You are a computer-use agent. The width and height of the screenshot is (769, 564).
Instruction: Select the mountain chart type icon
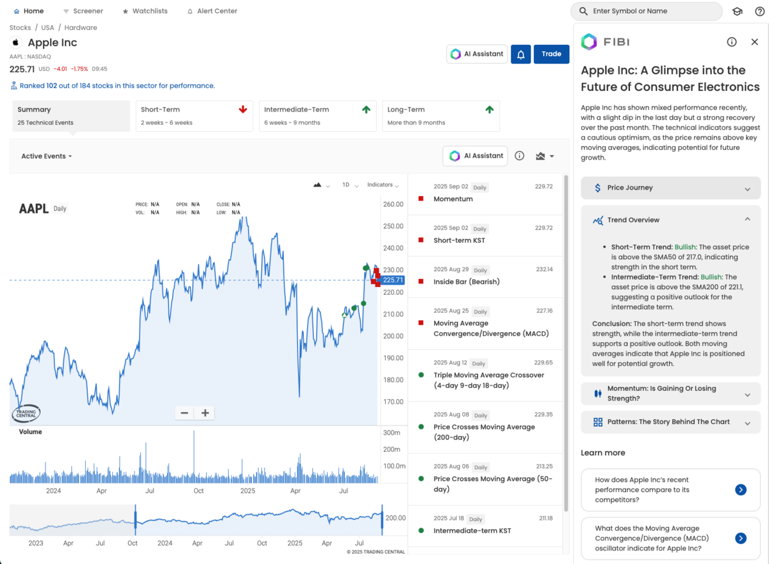315,185
